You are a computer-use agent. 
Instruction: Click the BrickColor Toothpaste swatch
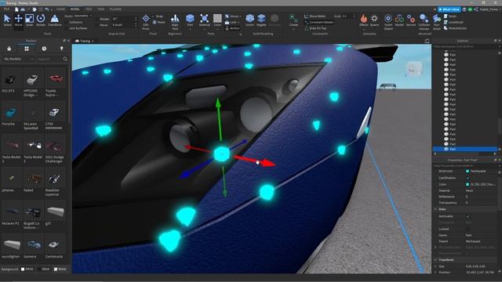click(x=467, y=172)
